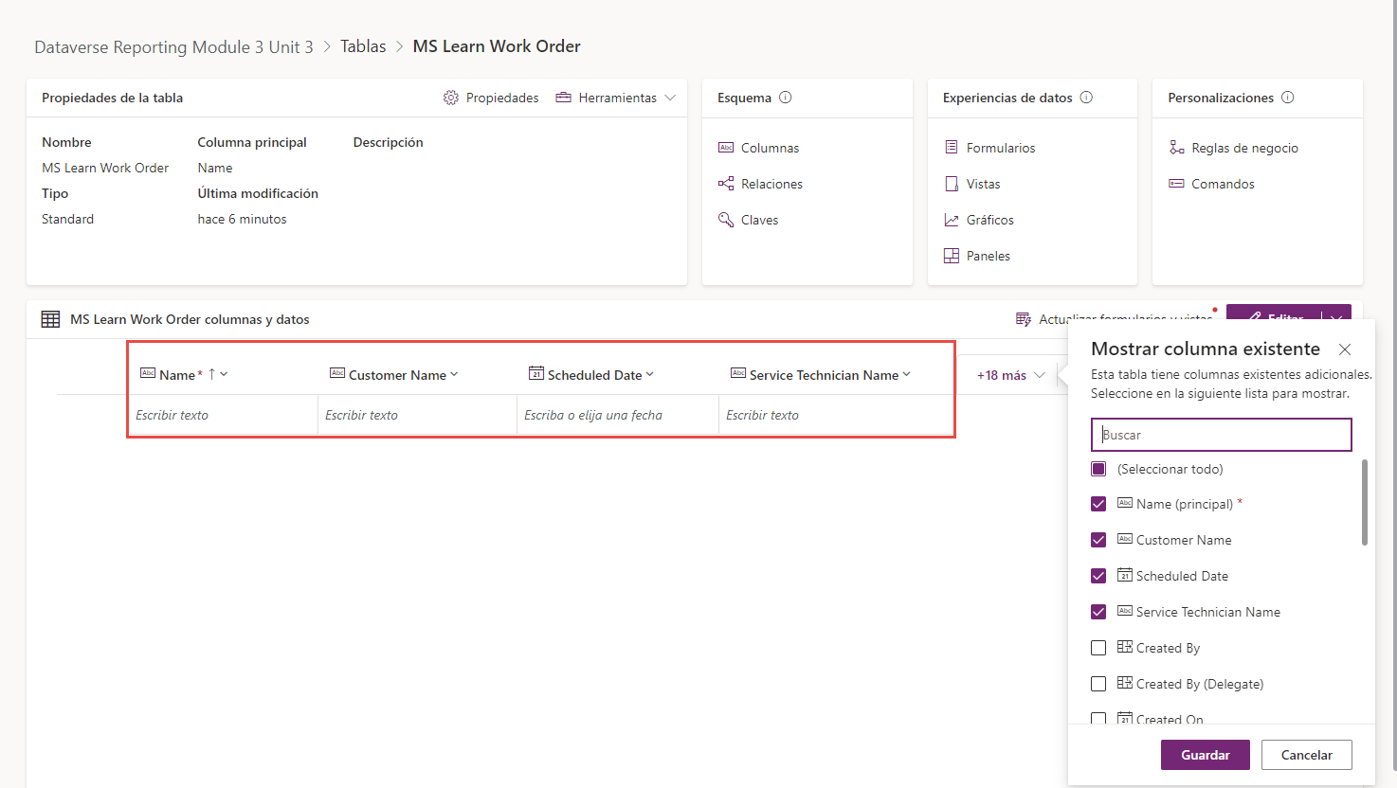This screenshot has width=1397, height=788.
Task: Toggle the Seleccionar todo checkbox
Action: coord(1098,469)
